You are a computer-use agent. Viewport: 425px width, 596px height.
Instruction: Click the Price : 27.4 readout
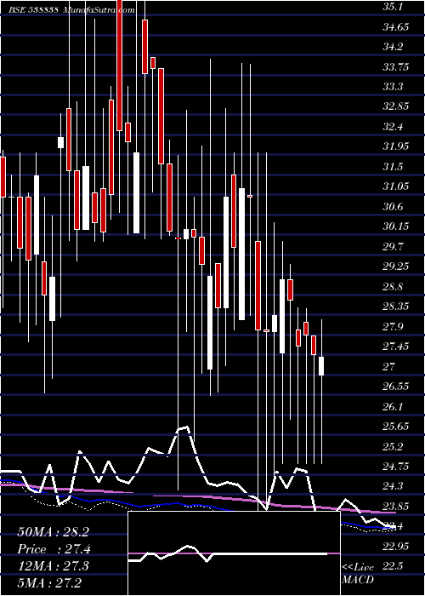(53, 549)
